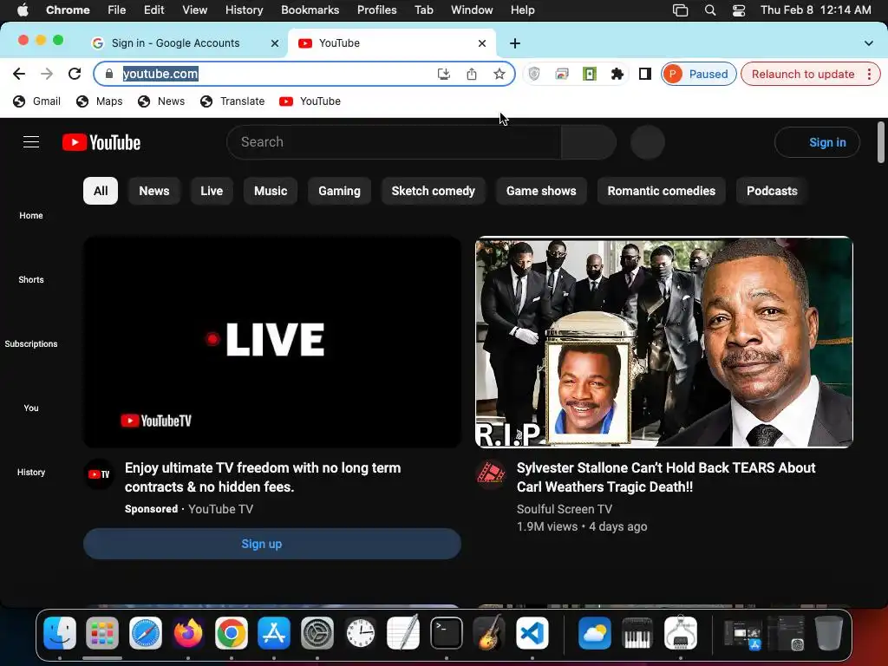Launch Terminal from the Dock
This screenshot has width=888, height=666.
447,633
